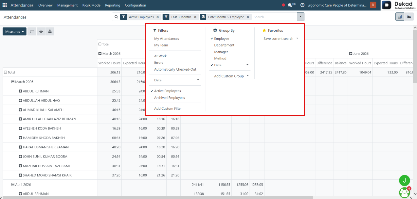Enable the Archived Employees filter
This screenshot has width=417, height=199.
point(170,98)
